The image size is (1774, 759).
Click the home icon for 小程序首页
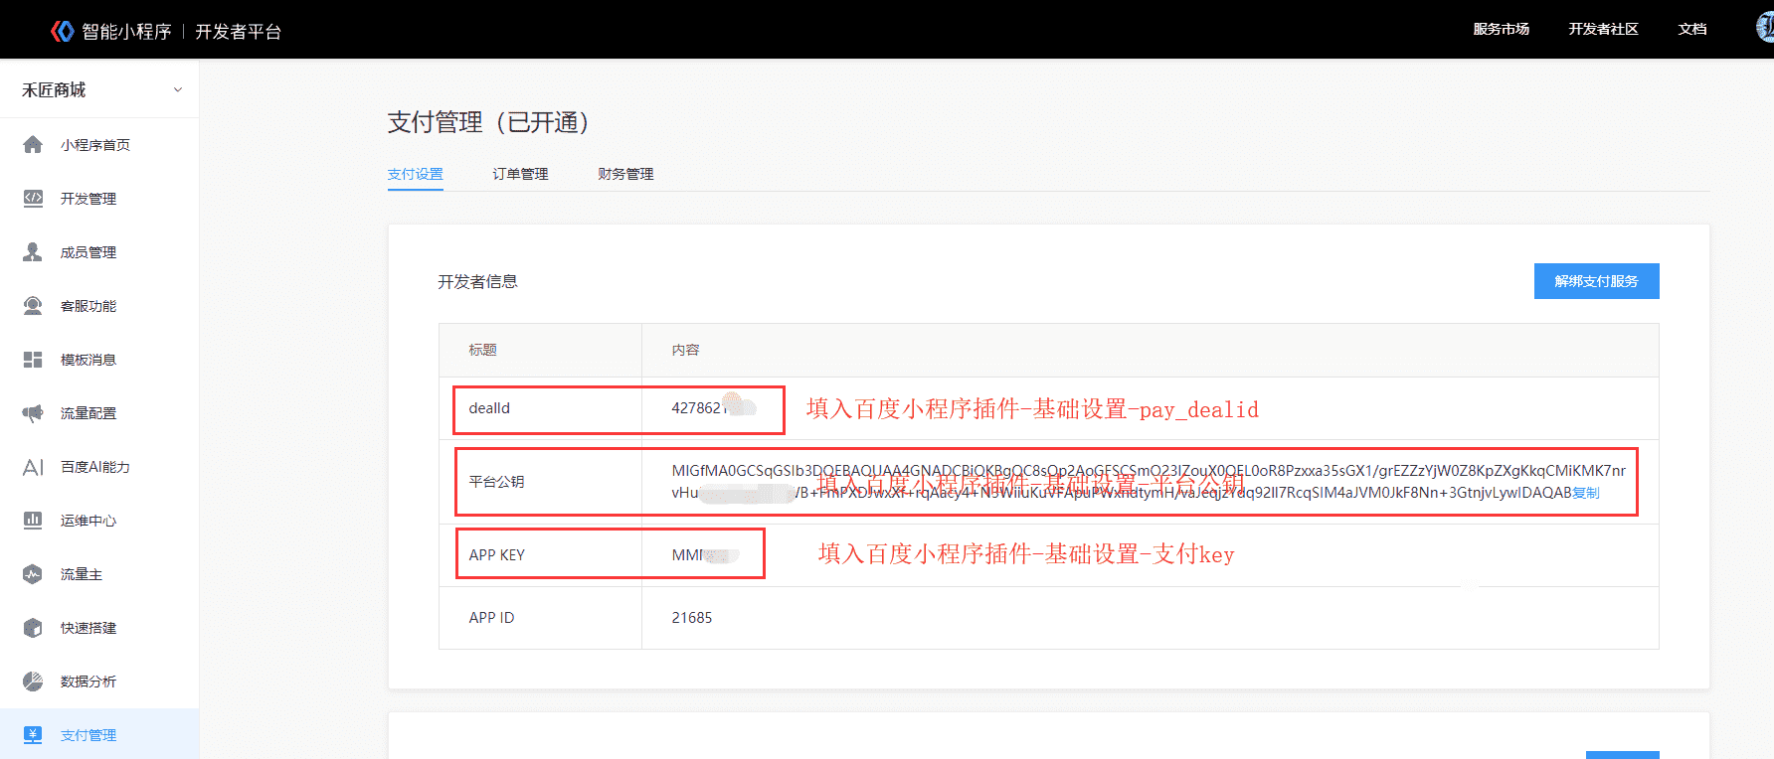pos(33,145)
